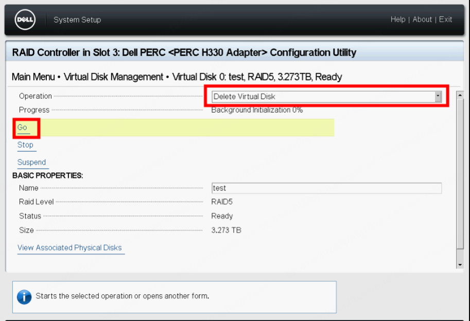Click the scrollbar up arrow
Viewport: 470px width, 321px height.
[460, 95]
